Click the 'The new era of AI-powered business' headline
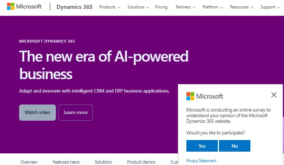284x165 pixels. (104, 65)
